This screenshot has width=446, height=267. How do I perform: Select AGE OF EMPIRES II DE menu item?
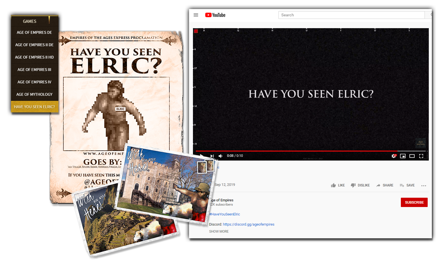(34, 45)
